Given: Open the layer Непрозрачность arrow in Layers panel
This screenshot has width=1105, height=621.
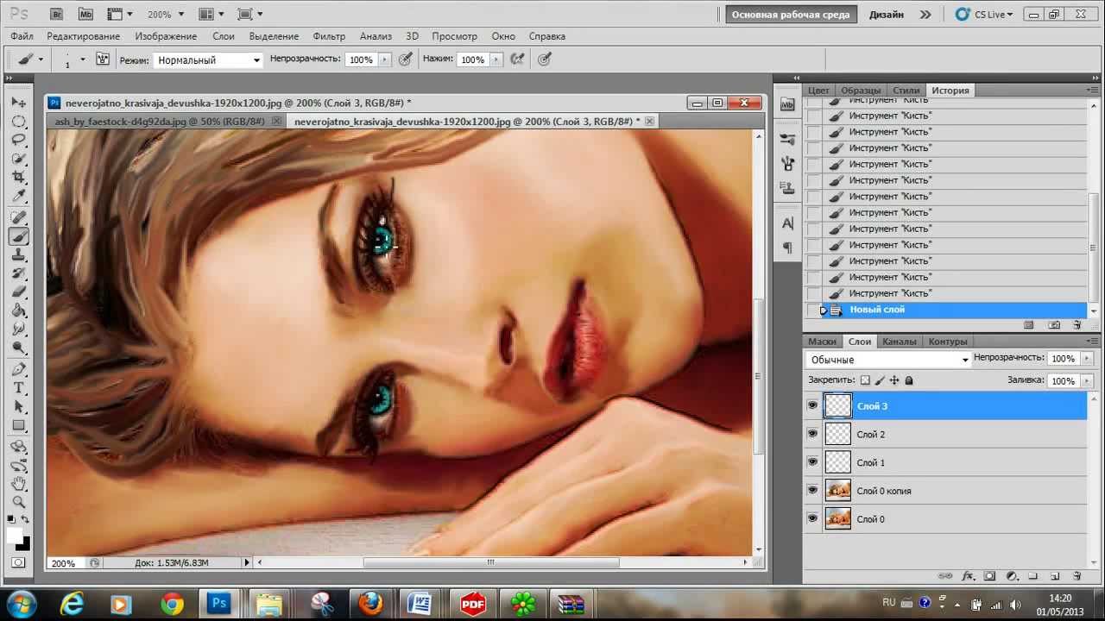Looking at the screenshot, I should click(1086, 359).
